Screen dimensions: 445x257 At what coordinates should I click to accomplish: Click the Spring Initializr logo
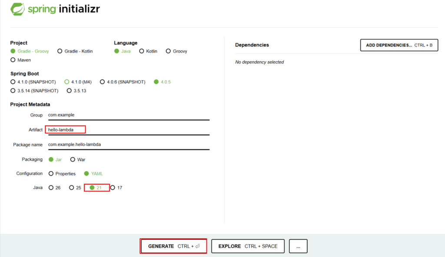55,9
